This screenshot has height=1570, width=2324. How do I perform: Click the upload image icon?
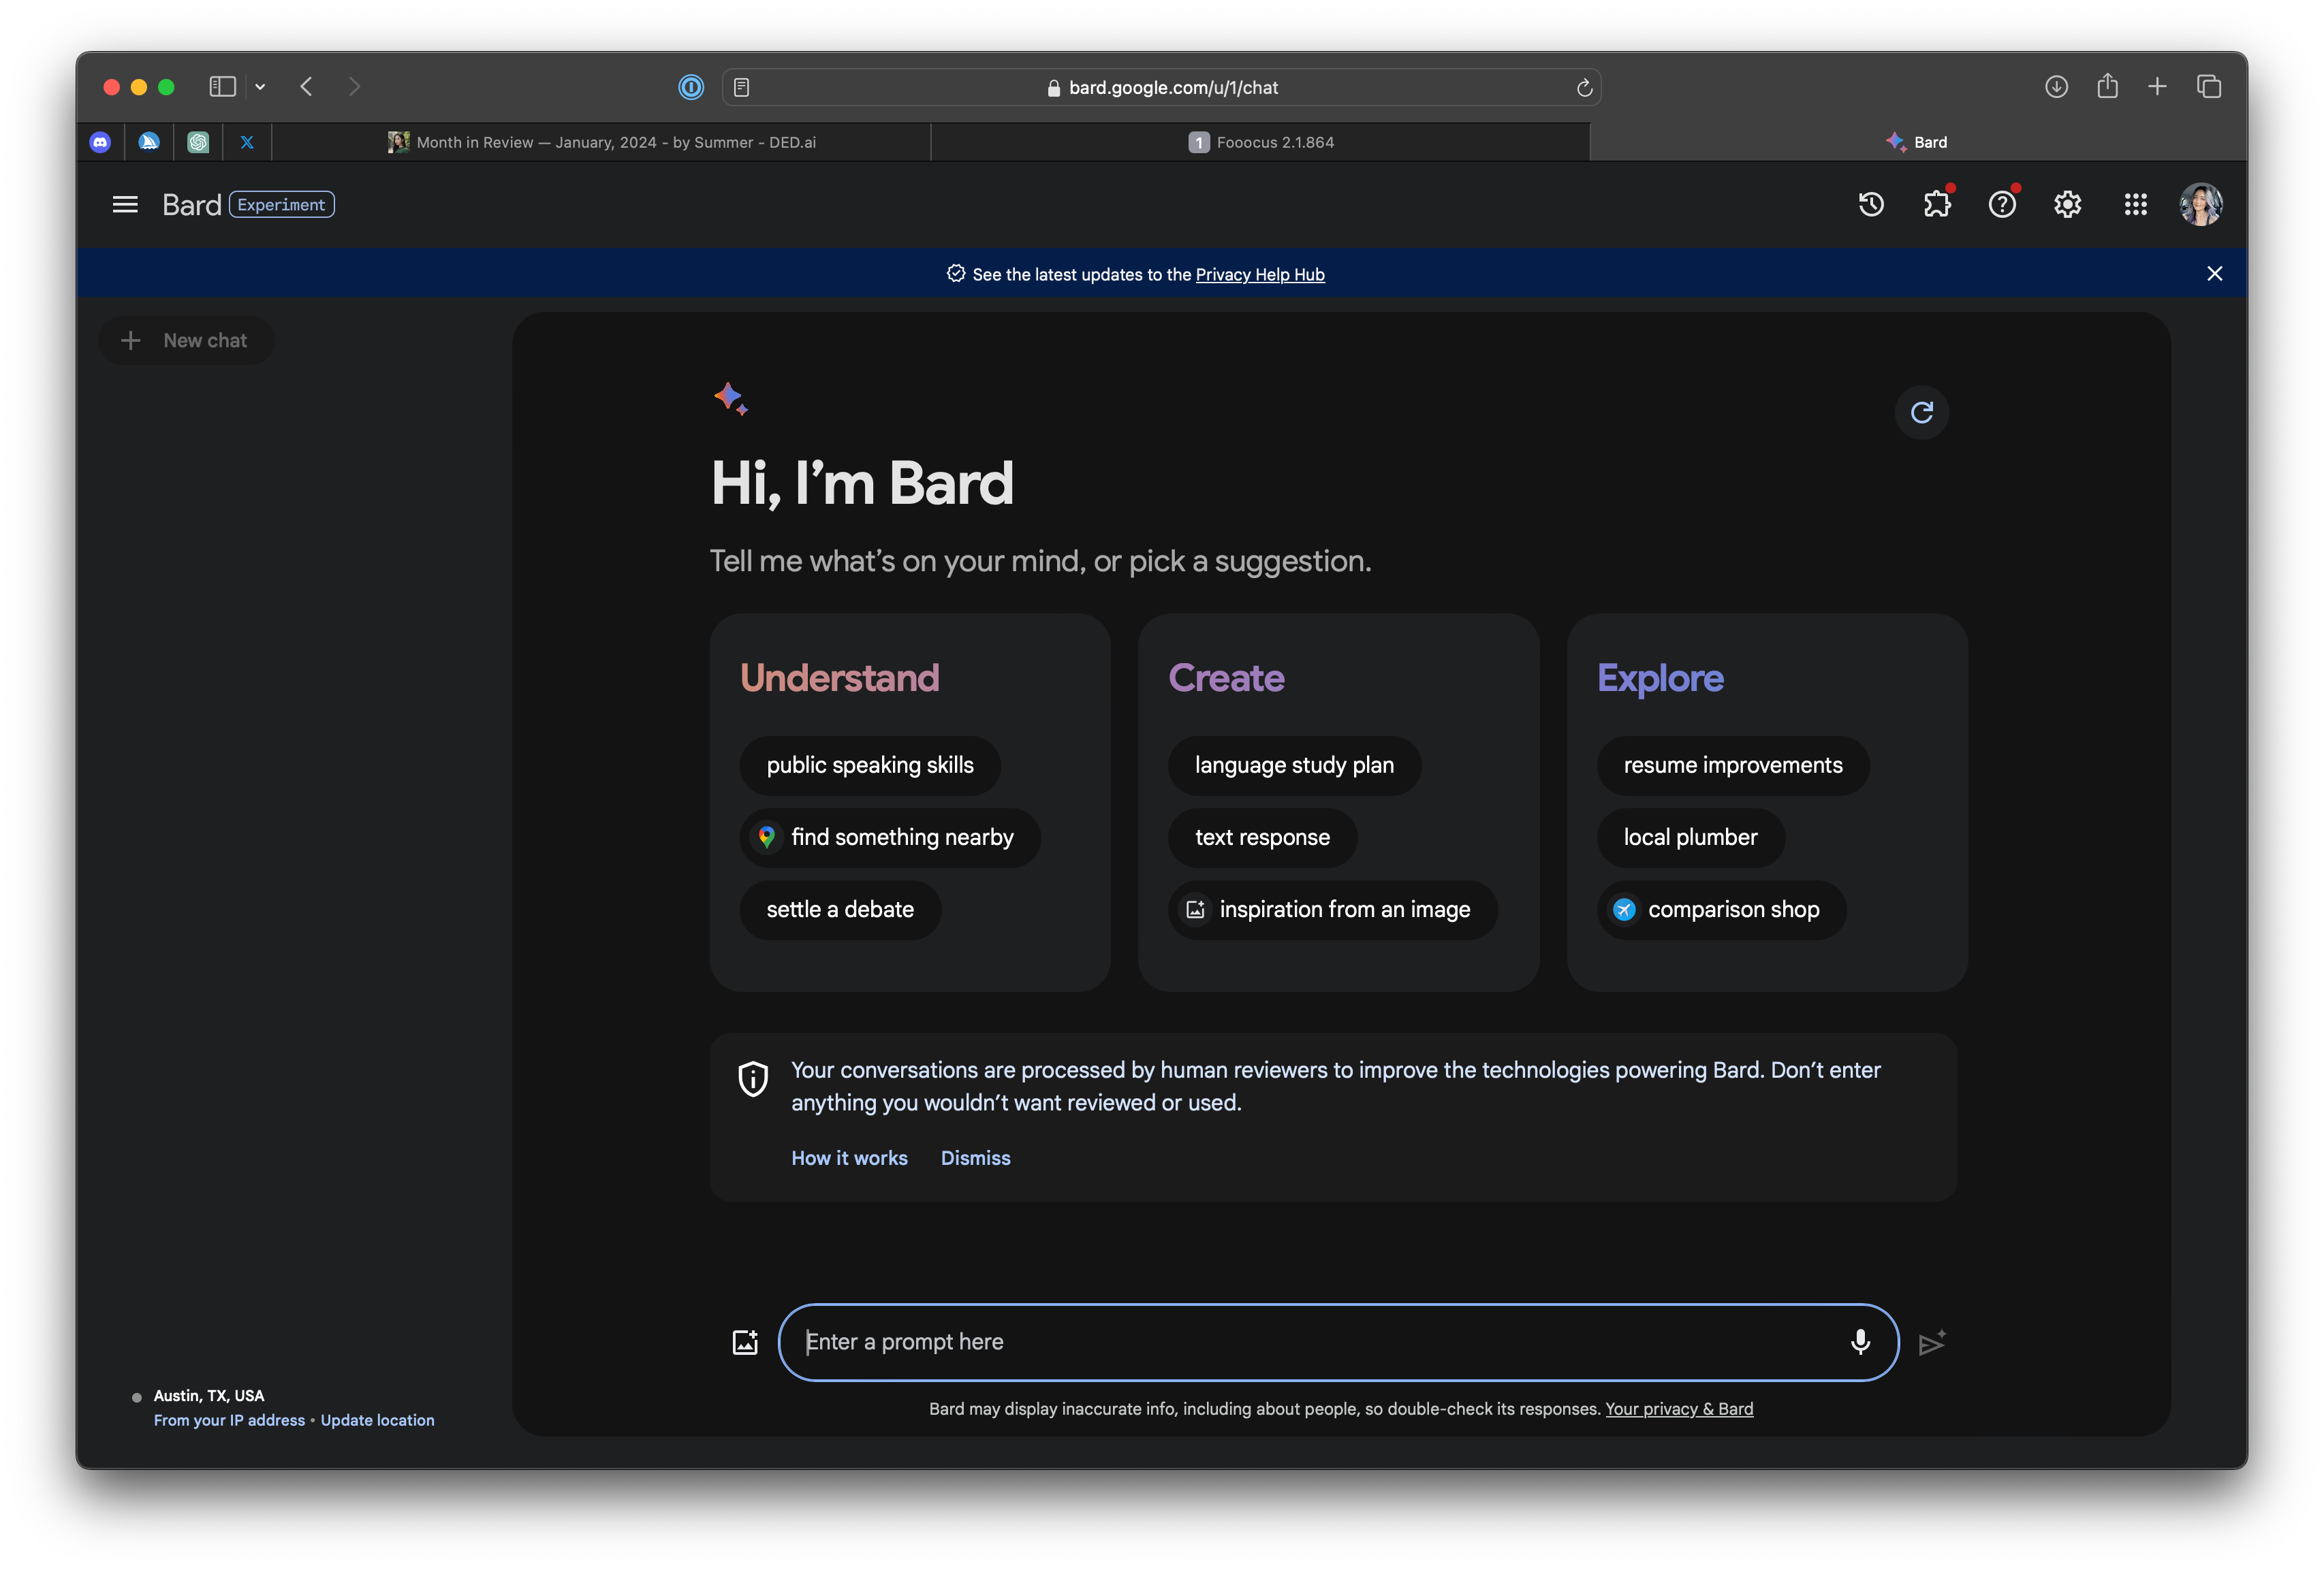coord(745,1342)
